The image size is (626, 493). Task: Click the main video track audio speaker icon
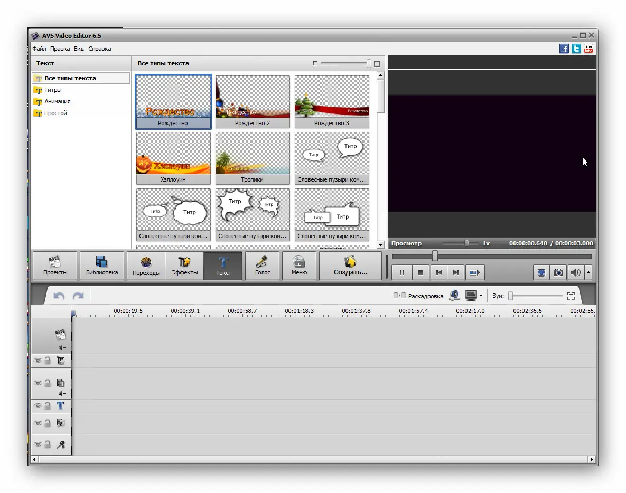tap(62, 348)
